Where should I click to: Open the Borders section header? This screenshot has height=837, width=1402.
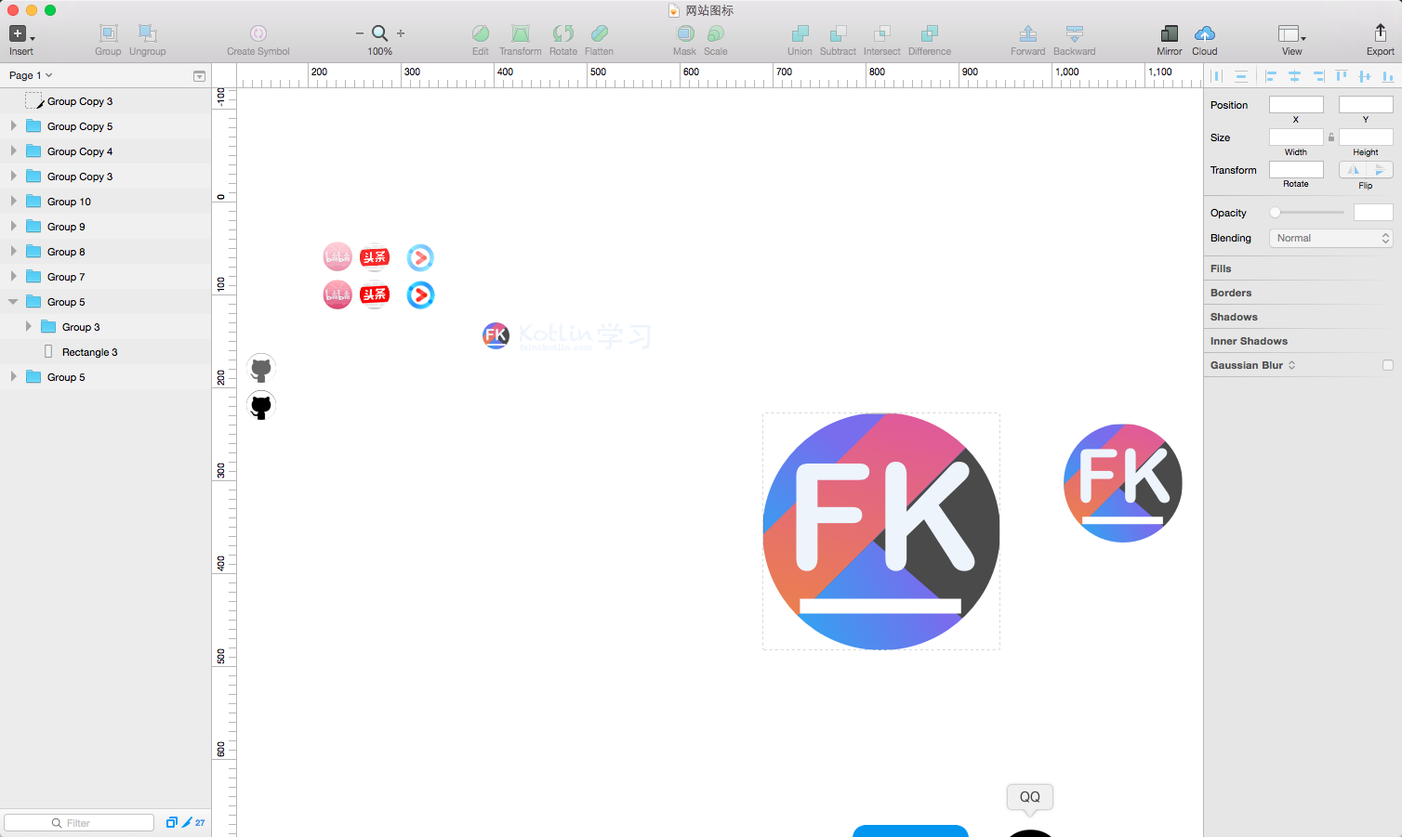tap(1303, 293)
